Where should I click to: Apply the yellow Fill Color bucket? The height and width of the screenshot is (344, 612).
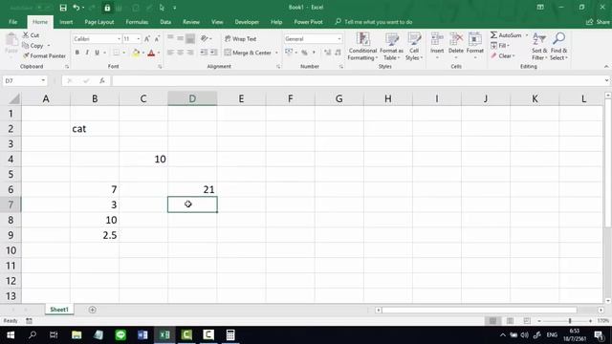pos(136,53)
